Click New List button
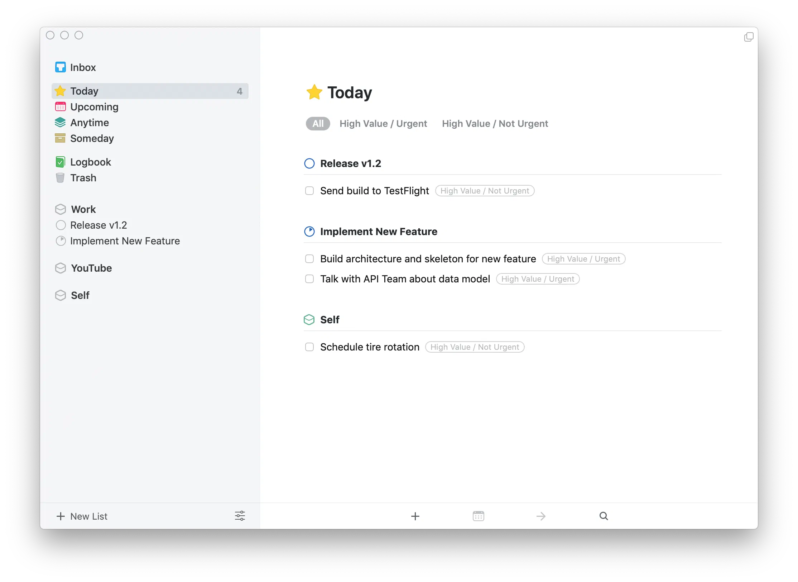 coord(82,516)
